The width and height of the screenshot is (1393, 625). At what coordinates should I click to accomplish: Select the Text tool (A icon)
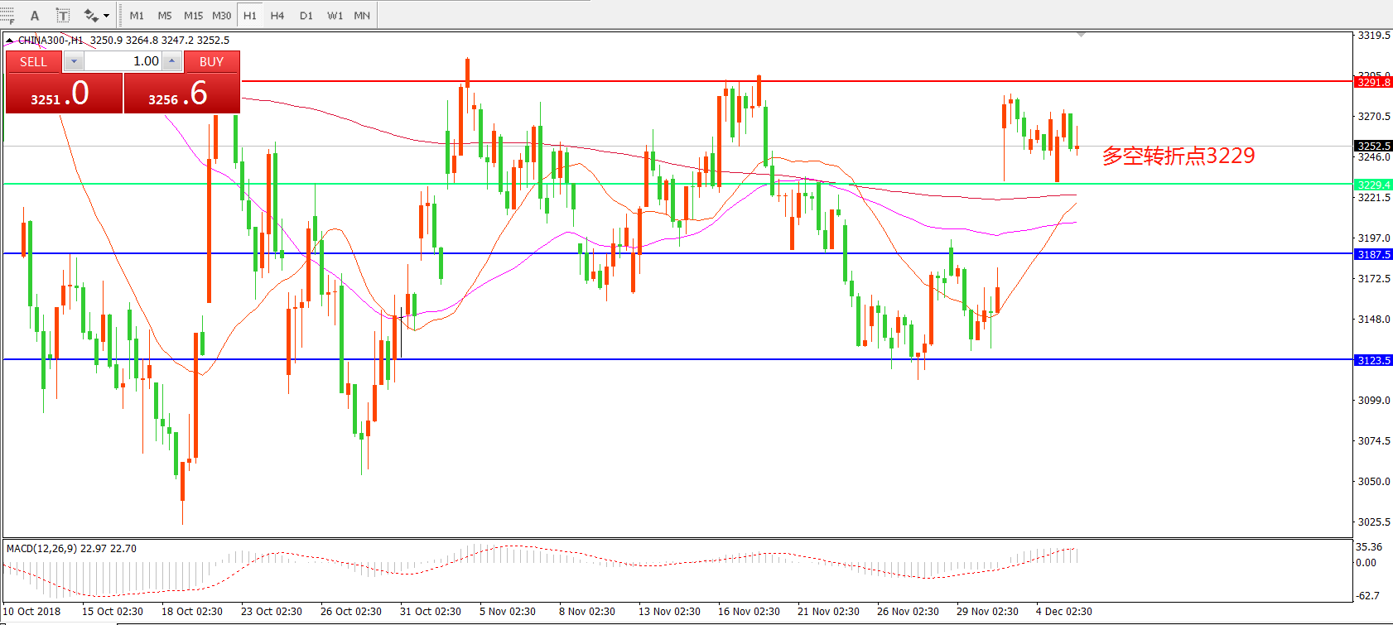click(x=35, y=15)
